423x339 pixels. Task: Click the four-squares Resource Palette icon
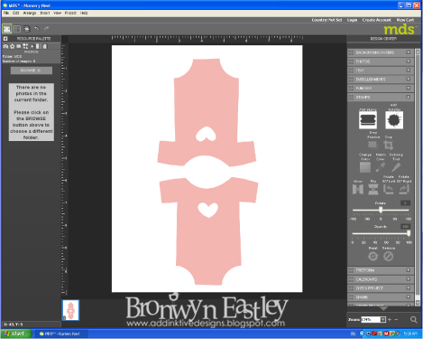pos(25,46)
